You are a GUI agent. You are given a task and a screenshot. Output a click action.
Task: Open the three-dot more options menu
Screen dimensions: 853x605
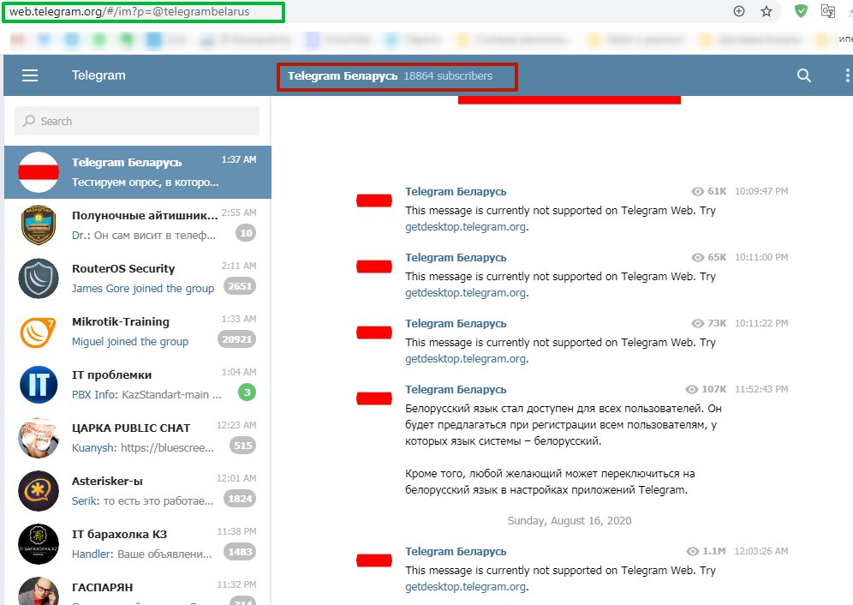847,75
